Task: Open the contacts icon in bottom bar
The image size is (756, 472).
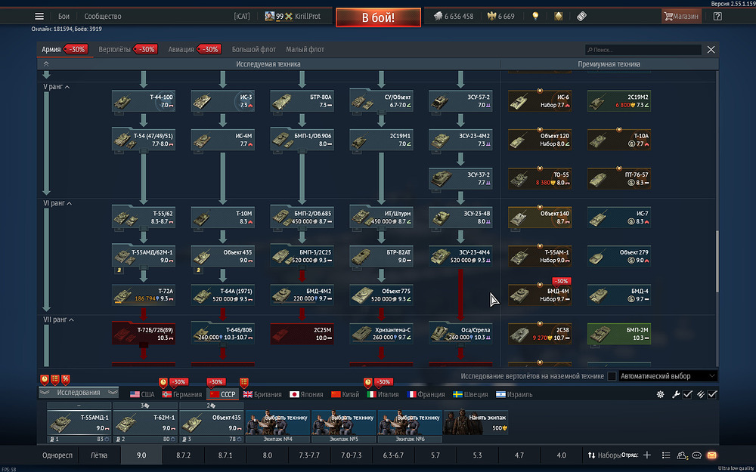Action: (x=682, y=455)
